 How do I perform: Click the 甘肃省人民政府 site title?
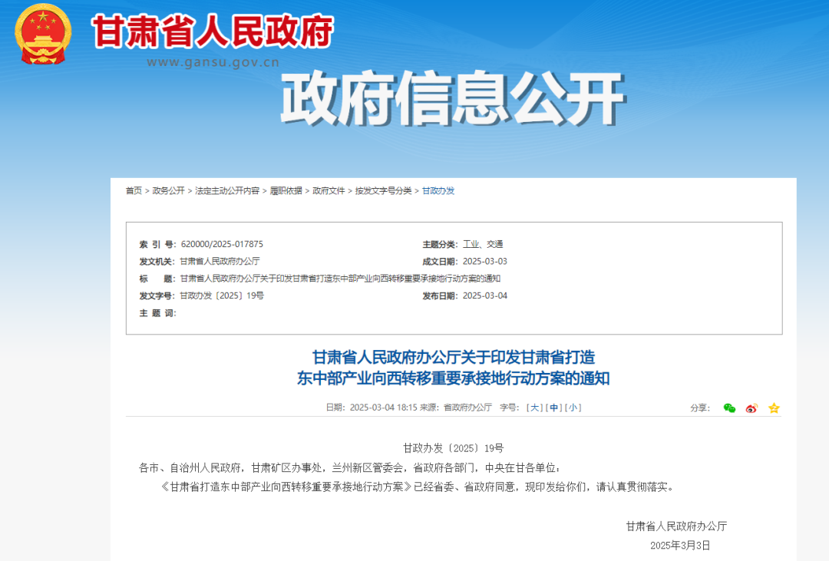click(x=213, y=32)
